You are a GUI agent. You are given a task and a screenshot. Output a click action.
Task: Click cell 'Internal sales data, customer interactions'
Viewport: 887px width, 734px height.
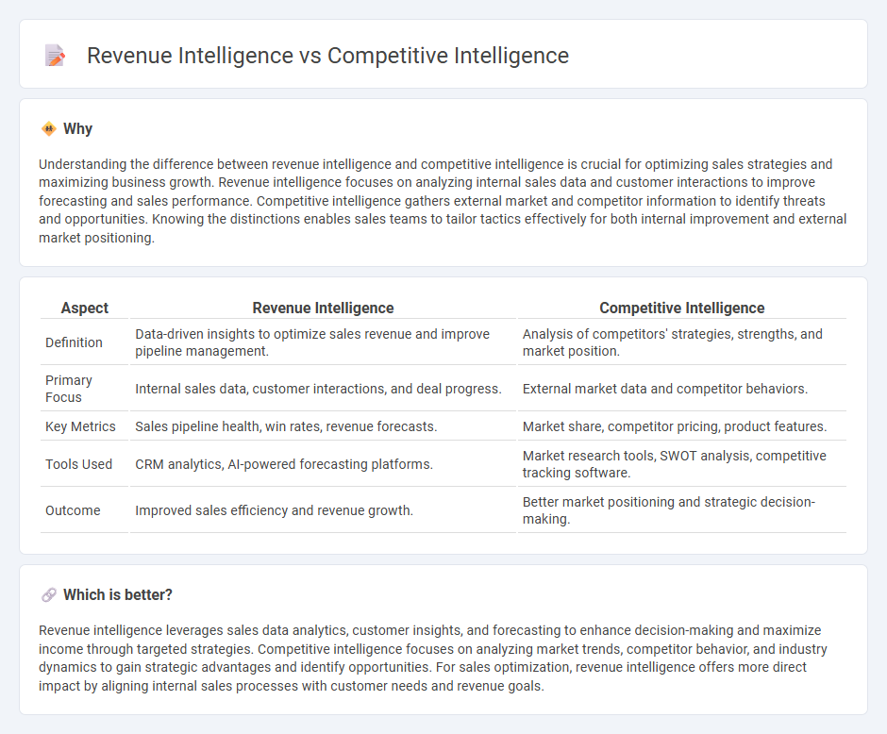coord(323,389)
